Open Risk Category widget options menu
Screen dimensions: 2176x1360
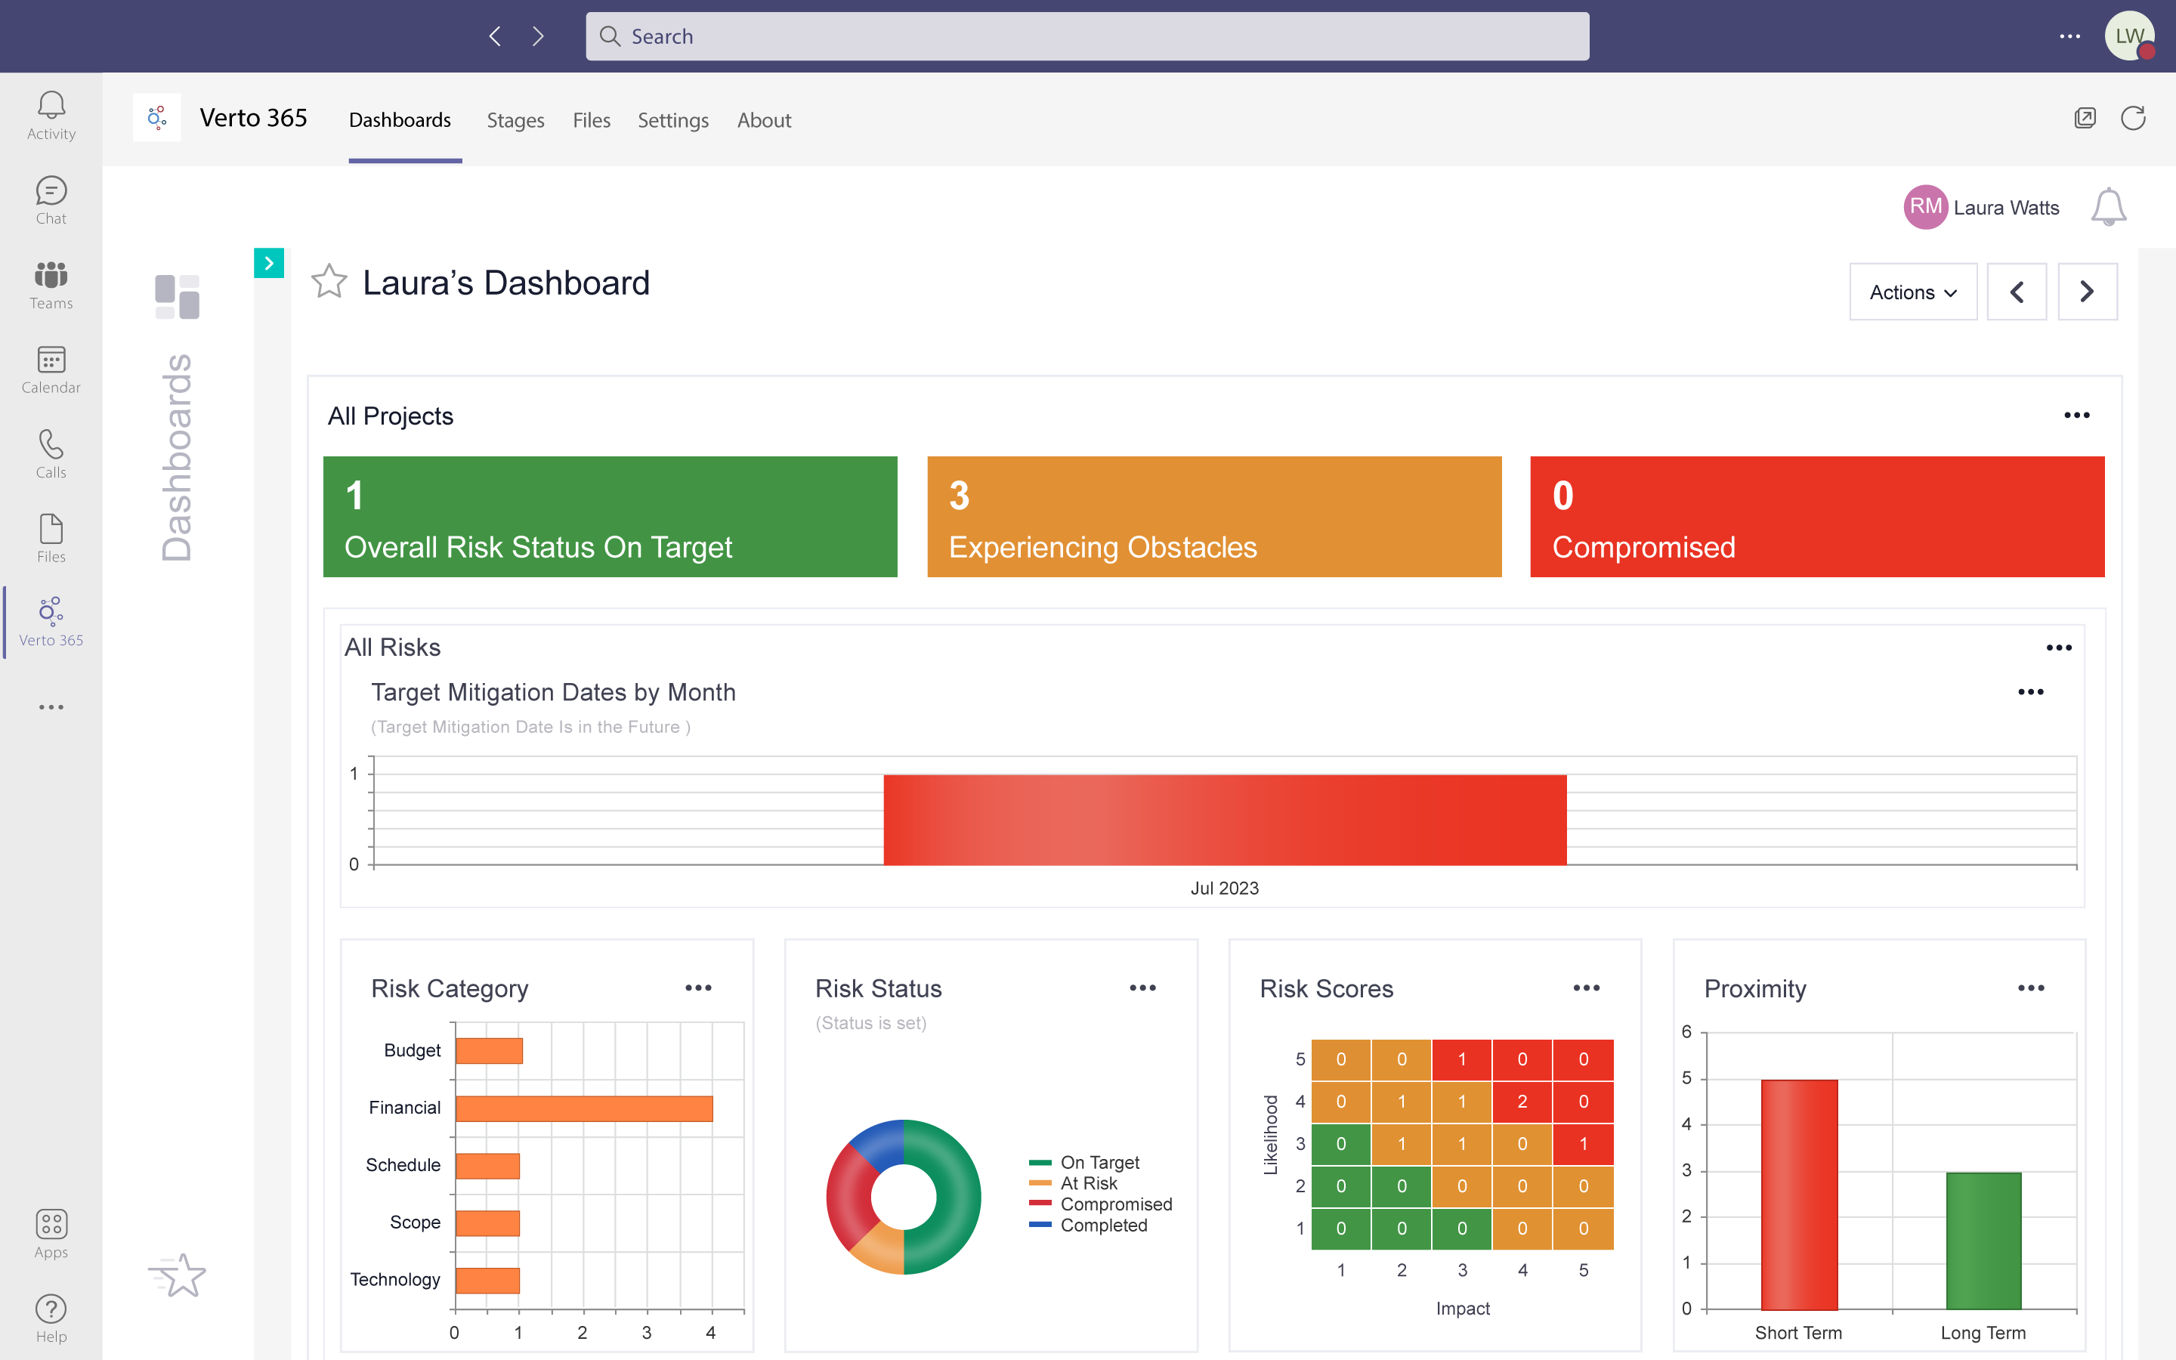tap(698, 988)
